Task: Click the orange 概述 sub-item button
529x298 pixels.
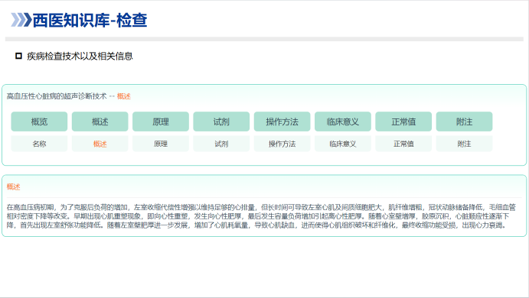Action: coord(100,144)
